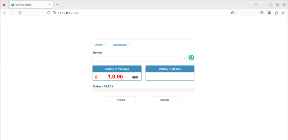Image resolution: width=288 pixels, height=140 pixels.
Task: Close the Ventoy2Disk tab
Action: [x=50, y=5]
